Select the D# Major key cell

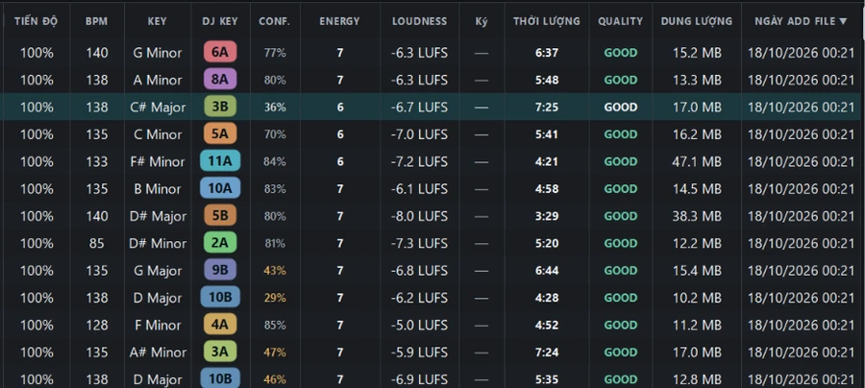pos(158,216)
